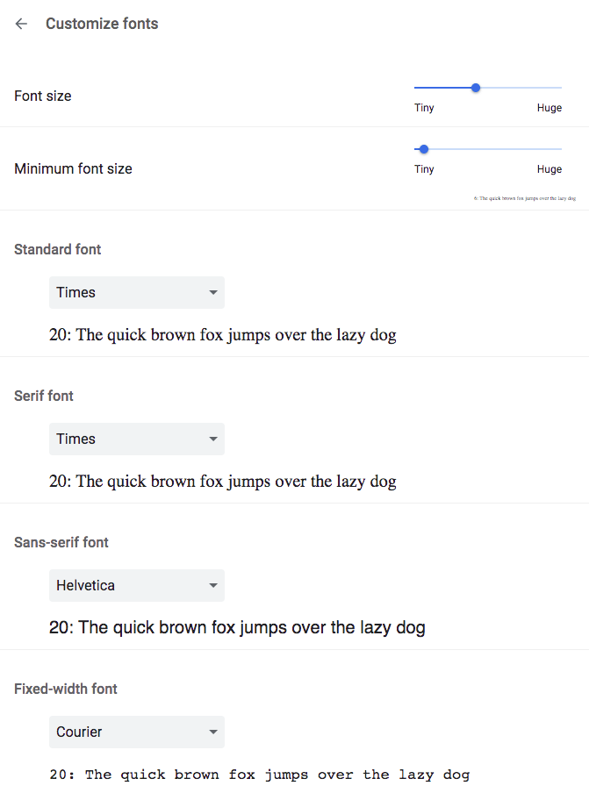
Task: Open the Standard font dropdown
Action: coord(137,292)
